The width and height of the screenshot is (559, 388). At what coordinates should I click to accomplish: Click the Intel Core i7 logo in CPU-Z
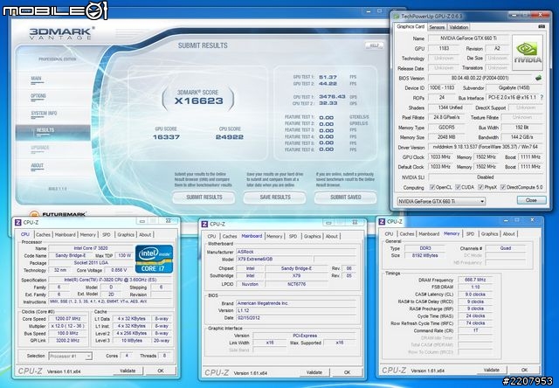[154, 259]
